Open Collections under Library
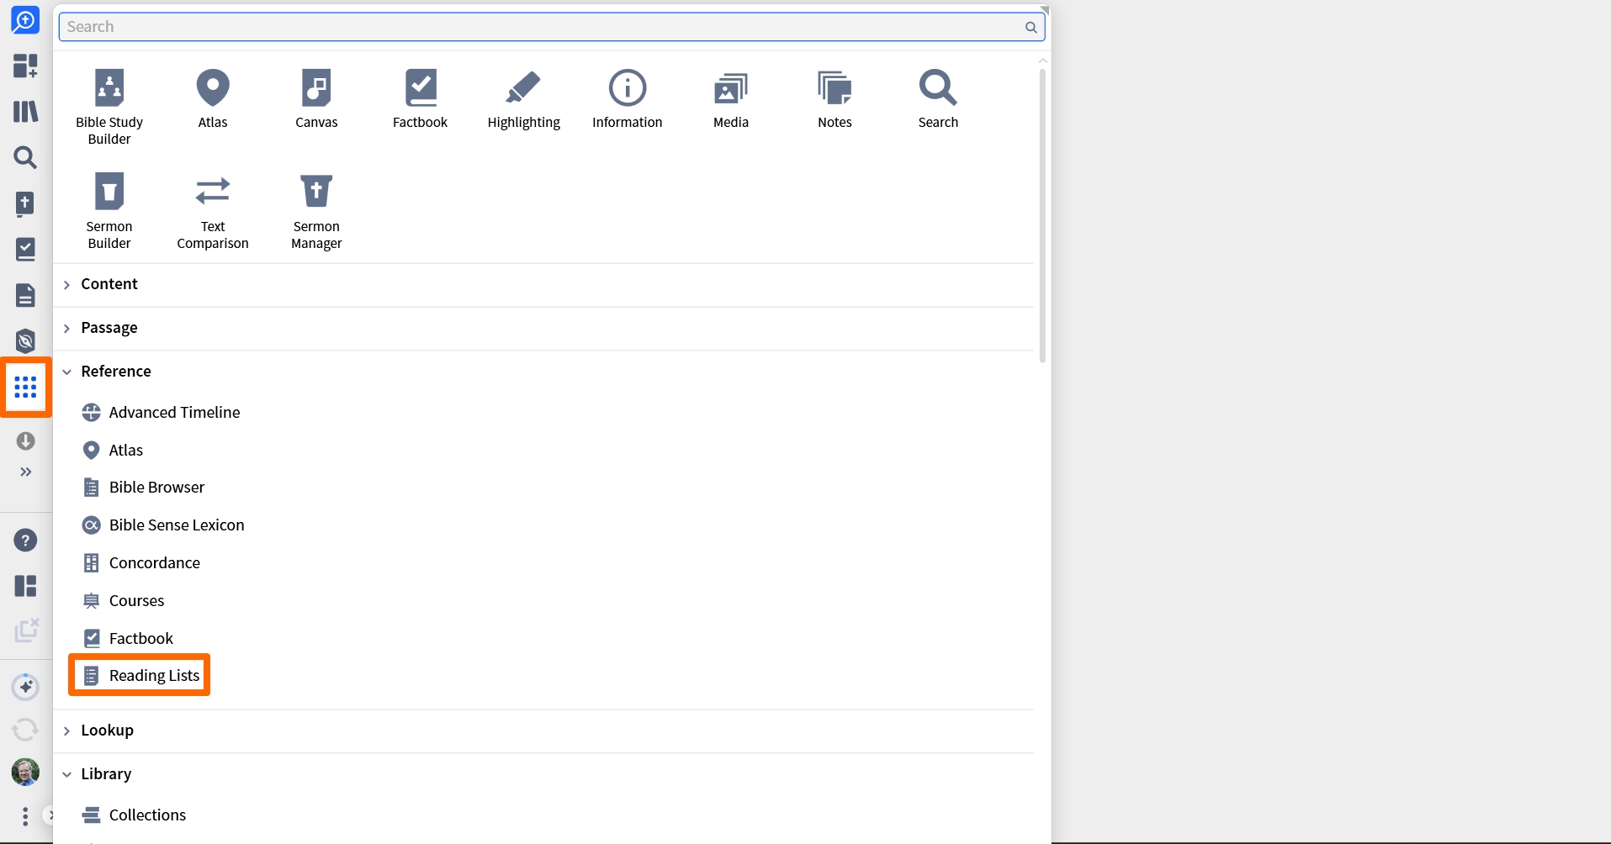The image size is (1611, 844). tap(134, 815)
